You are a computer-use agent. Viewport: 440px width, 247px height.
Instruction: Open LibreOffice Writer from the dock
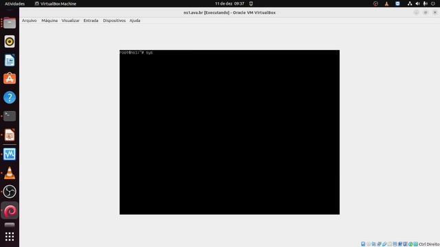10,60
